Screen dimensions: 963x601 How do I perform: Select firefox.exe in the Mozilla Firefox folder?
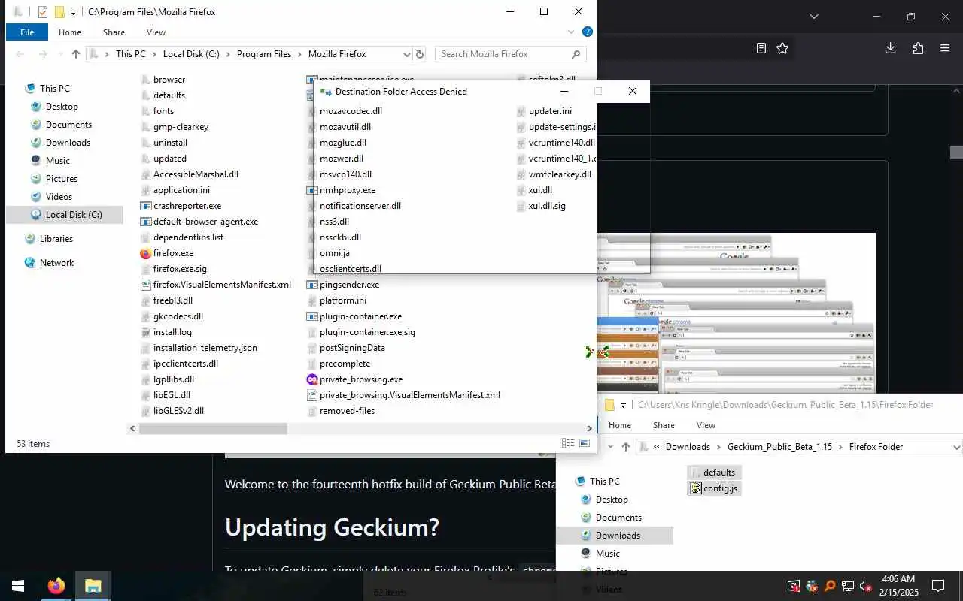(x=167, y=253)
